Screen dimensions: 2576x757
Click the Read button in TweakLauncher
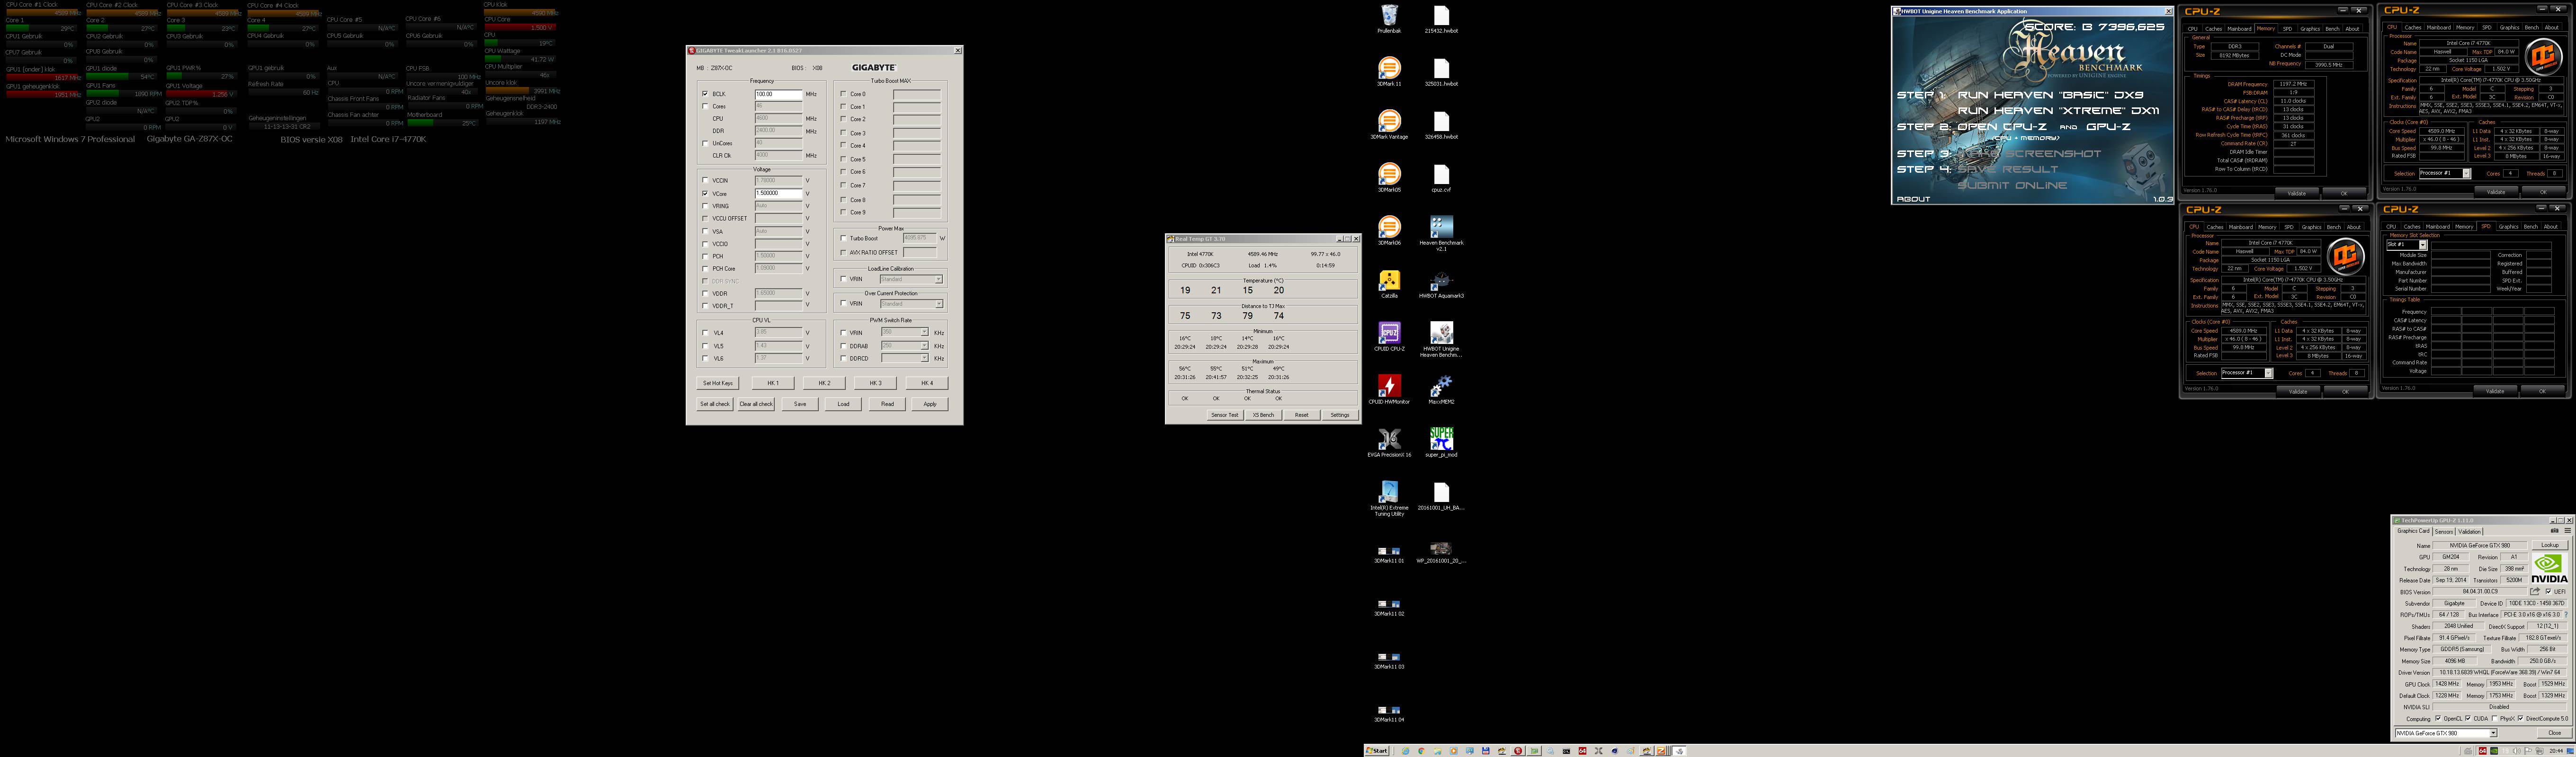click(887, 405)
